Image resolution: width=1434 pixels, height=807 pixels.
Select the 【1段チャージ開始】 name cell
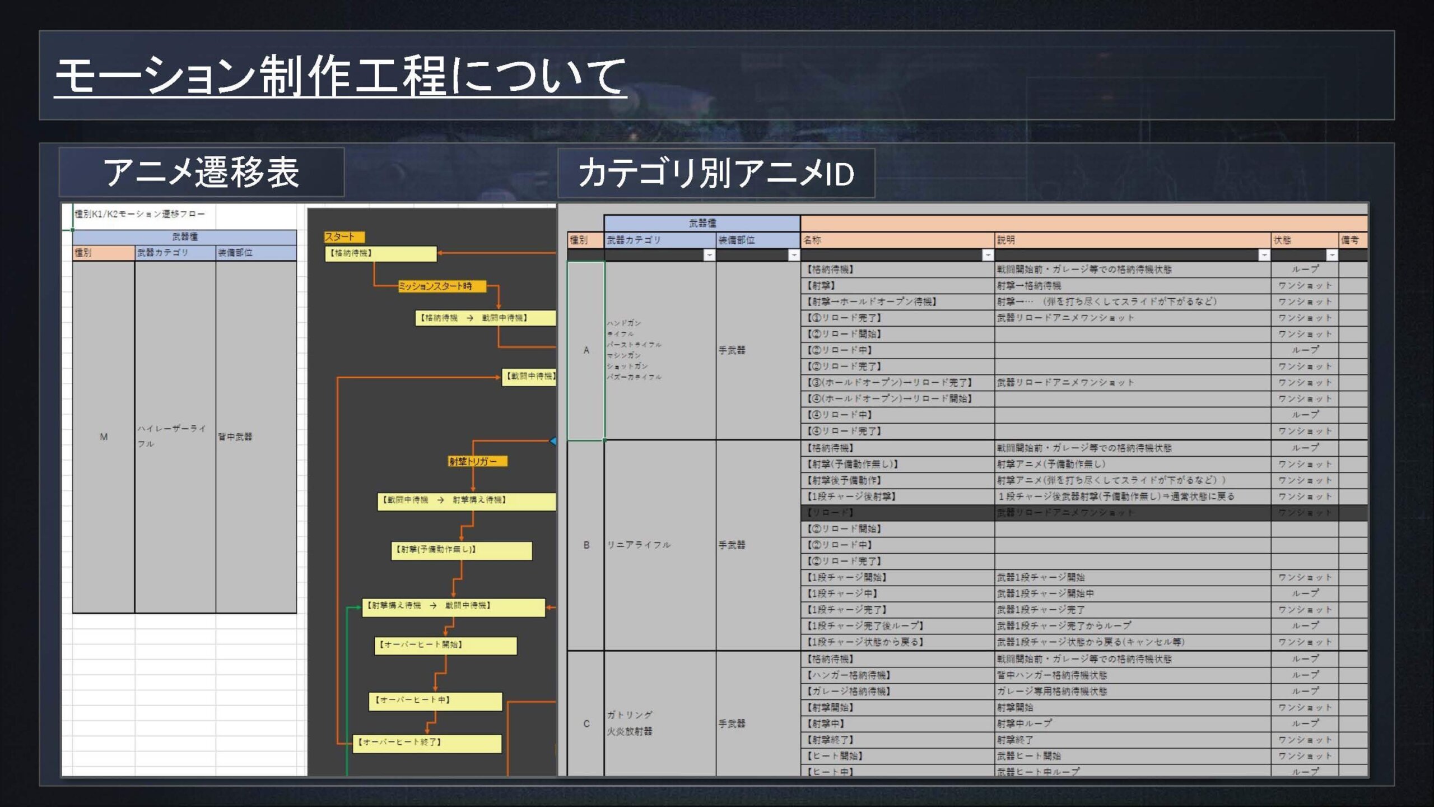coord(897,578)
